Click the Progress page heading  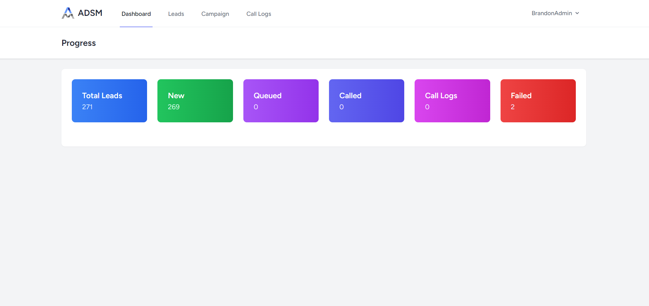click(x=79, y=43)
